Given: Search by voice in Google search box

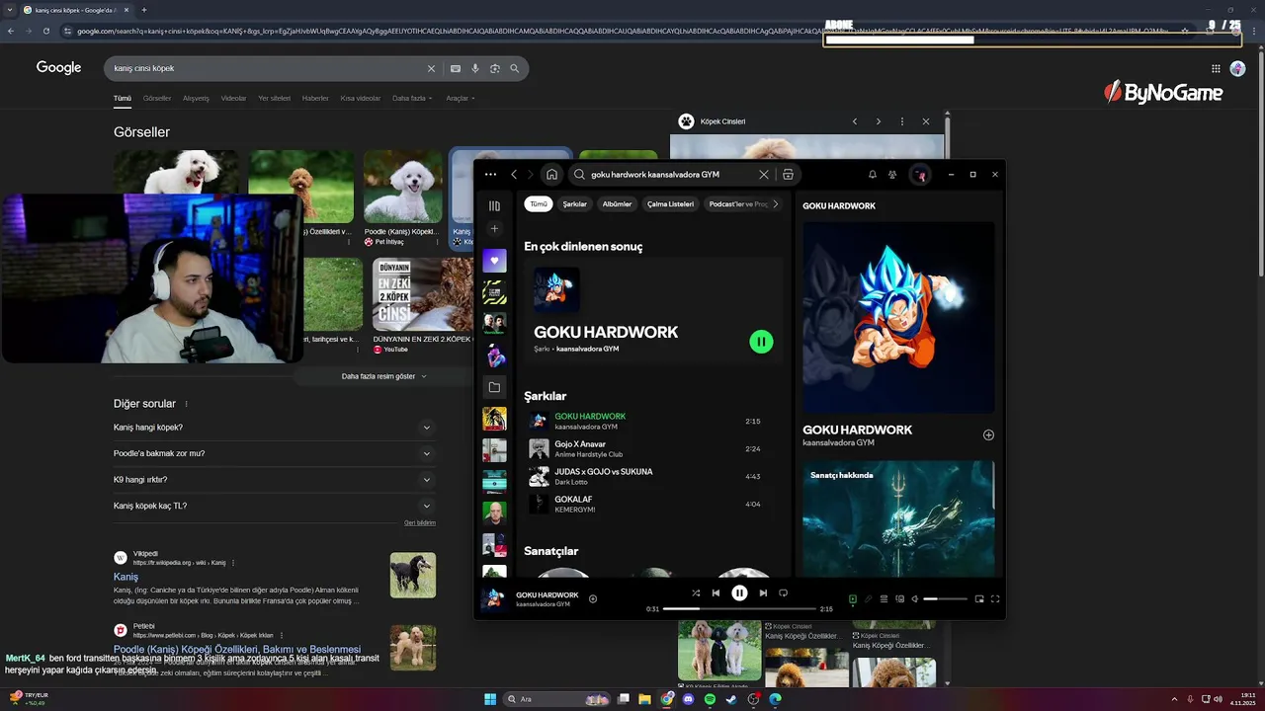Looking at the screenshot, I should tap(475, 68).
